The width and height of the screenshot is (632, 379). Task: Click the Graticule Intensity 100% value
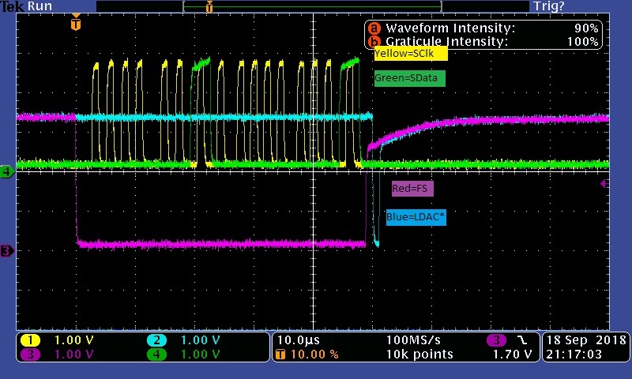[582, 42]
